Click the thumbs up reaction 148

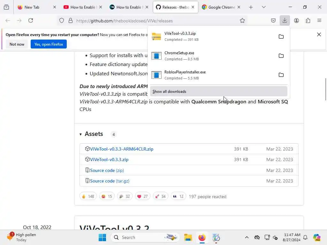[x=88, y=196]
